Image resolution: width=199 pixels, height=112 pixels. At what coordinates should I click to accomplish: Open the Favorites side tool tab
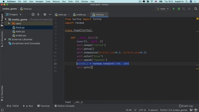(2, 93)
